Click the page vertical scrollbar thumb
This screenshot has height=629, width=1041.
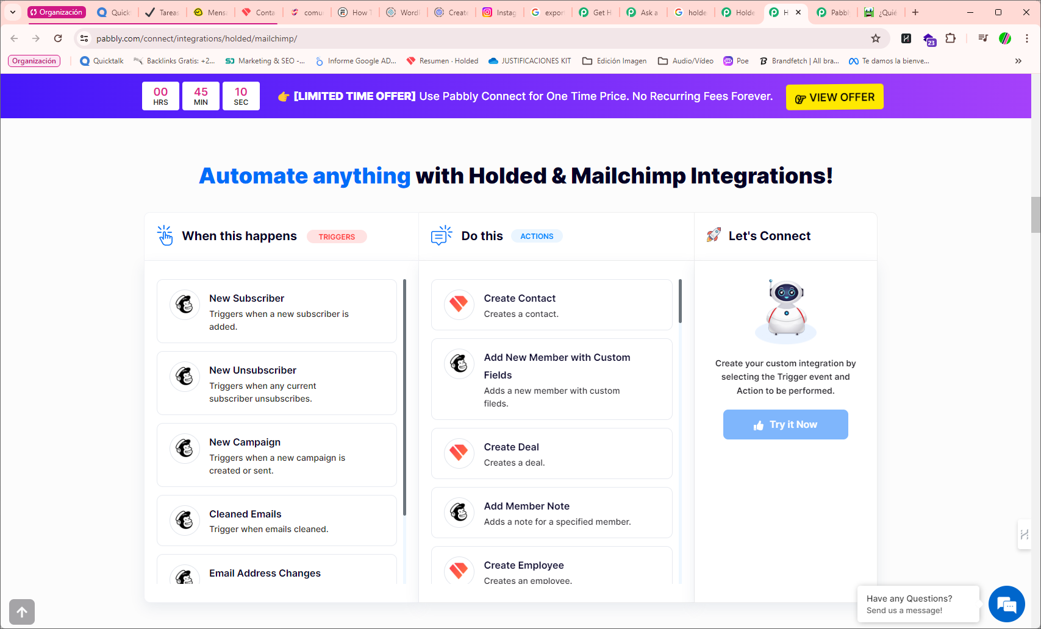[1036, 215]
